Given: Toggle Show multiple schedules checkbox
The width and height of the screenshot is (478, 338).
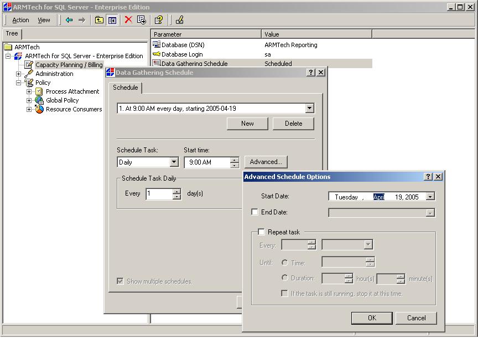Looking at the screenshot, I should coord(120,281).
